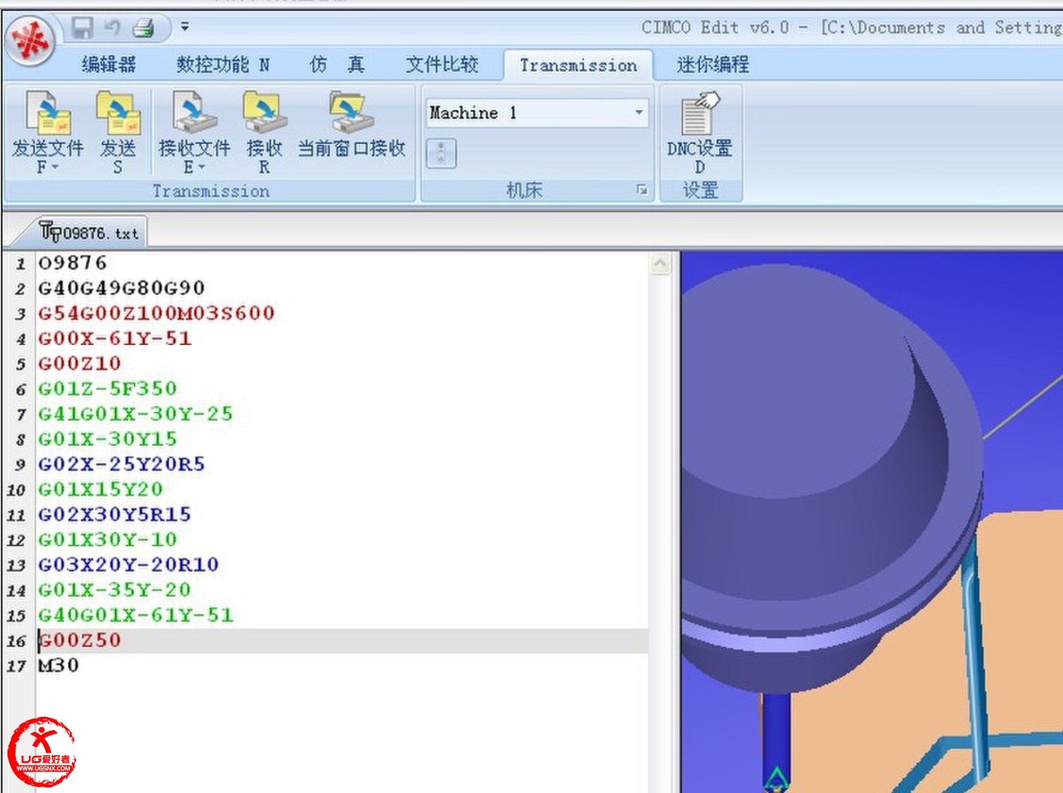Click the 发送文件 (Send File) icon
Image resolution: width=1063 pixels, height=793 pixels.
(x=48, y=113)
